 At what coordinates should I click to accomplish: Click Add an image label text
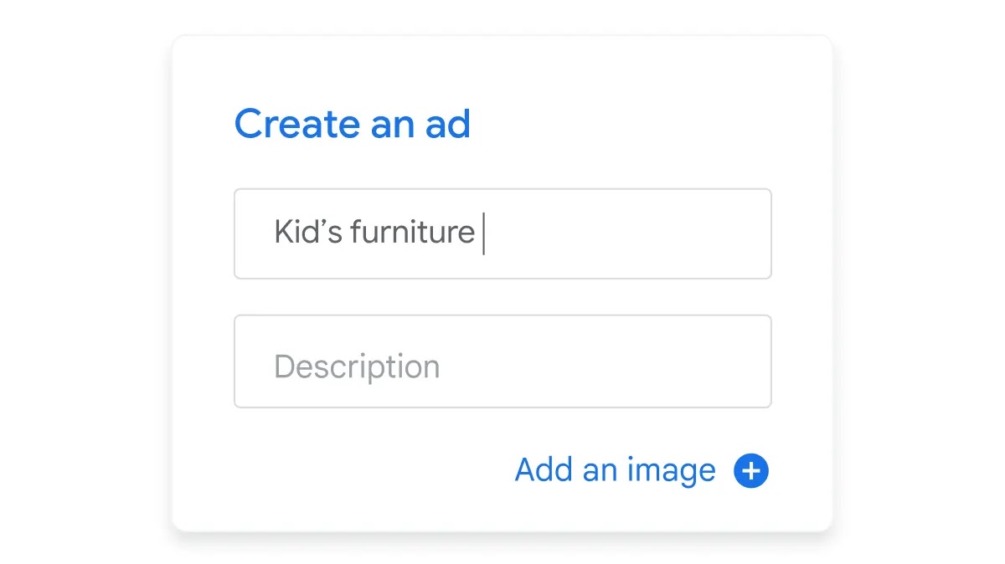point(613,470)
